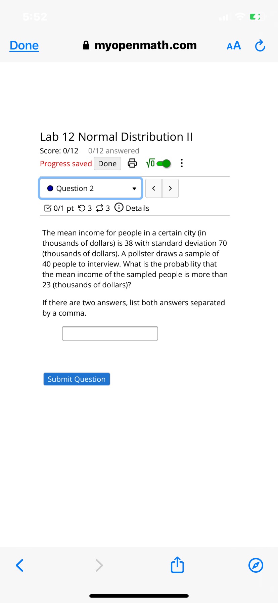This screenshot has height=603, width=278.
Task: Tap the Safari reload page icon
Action: (260, 45)
